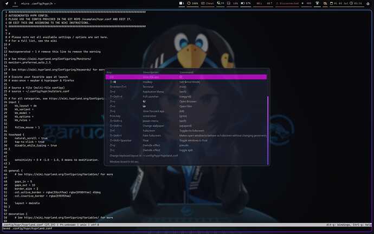374x234 pixels.
Task: Click the launcher arrow icon in the top bar
Action: 7,4
